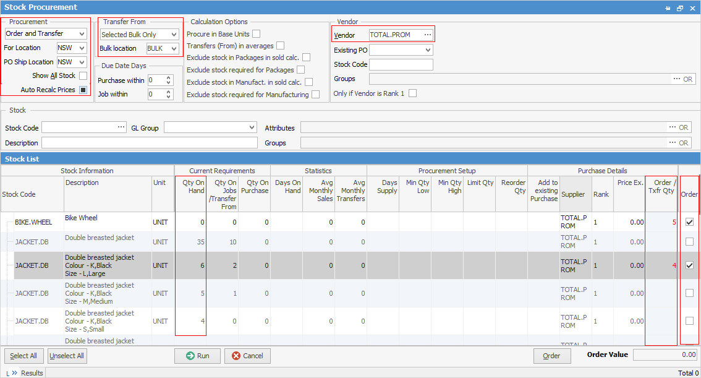This screenshot has width=701, height=378.
Task: Tick Procure in Base Units checkbox
Action: click(256, 34)
